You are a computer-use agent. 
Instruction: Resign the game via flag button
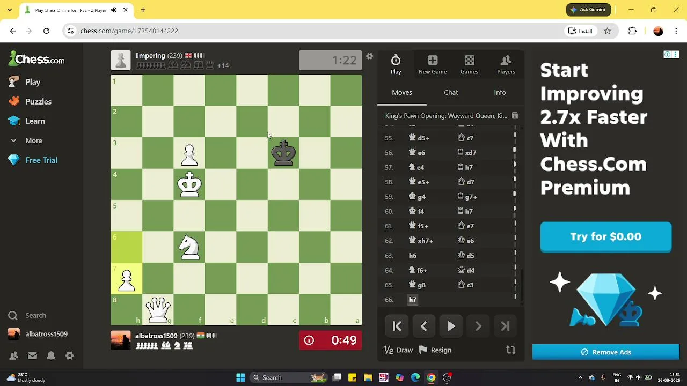pyautogui.click(x=435, y=350)
